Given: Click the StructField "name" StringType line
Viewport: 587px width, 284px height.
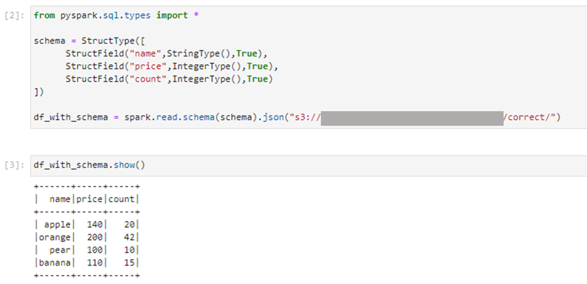Looking at the screenshot, I should coord(167,54).
